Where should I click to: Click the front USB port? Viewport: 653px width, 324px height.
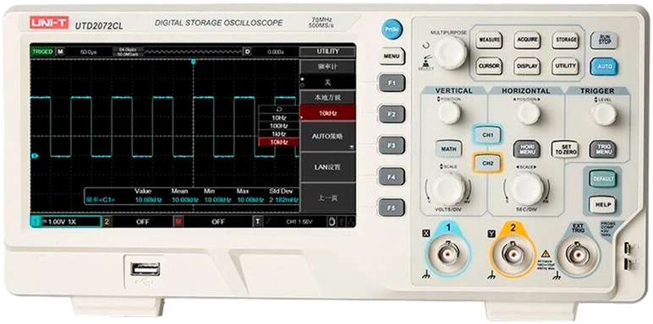[145, 269]
